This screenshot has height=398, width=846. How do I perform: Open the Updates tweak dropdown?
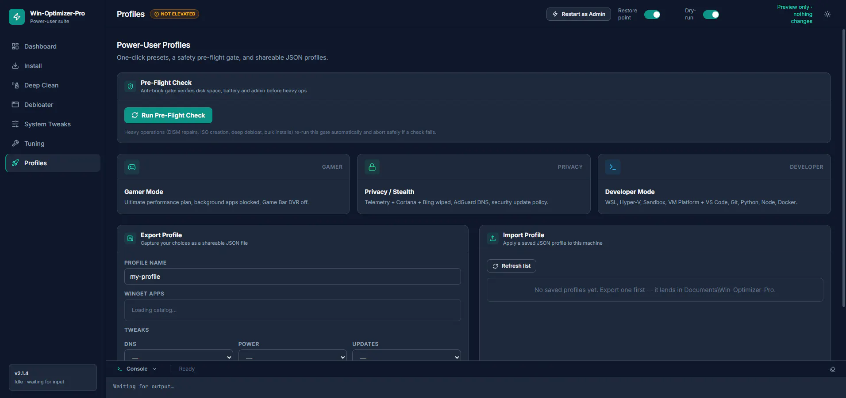point(407,356)
